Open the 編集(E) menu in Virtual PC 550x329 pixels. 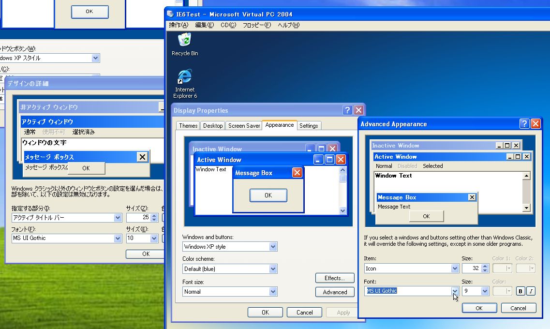tap(205, 25)
